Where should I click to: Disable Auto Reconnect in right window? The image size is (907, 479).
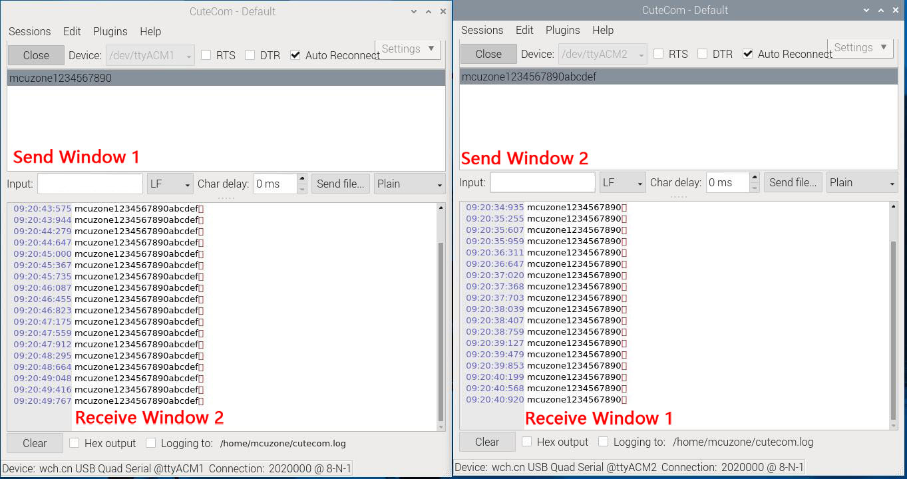[748, 54]
